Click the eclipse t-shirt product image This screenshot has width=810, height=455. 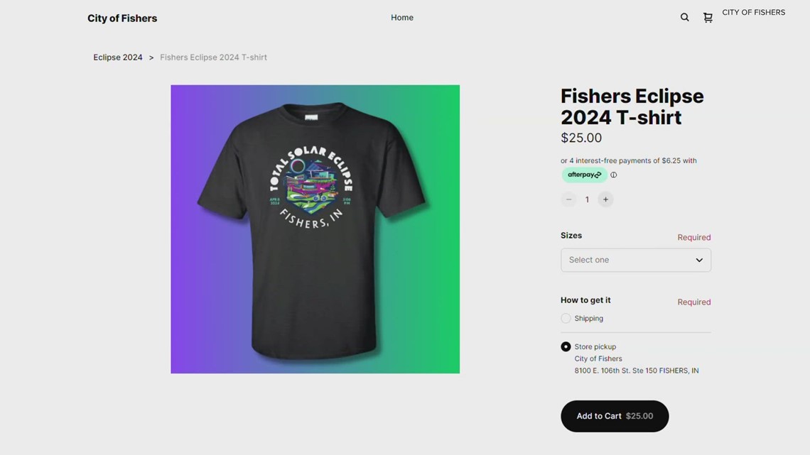pos(315,229)
